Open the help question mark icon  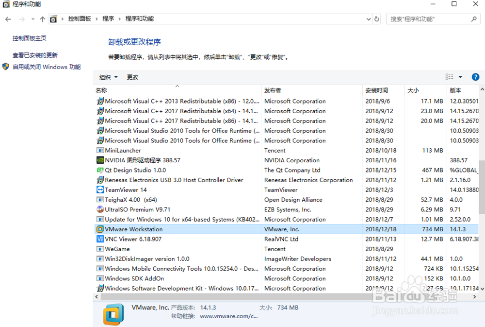click(x=475, y=77)
